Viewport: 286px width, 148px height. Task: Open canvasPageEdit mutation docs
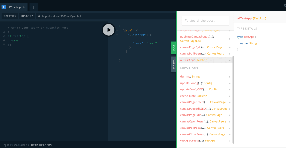tap(205, 115)
